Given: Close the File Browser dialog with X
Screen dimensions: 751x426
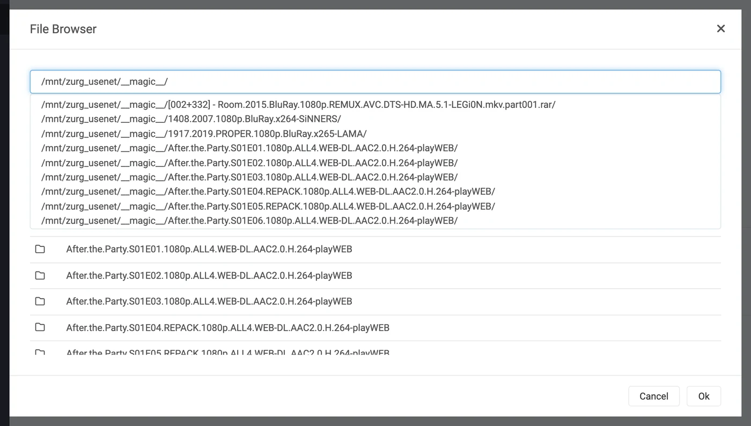Looking at the screenshot, I should point(721,28).
